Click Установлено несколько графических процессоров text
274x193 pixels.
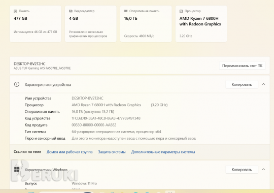click(88, 34)
